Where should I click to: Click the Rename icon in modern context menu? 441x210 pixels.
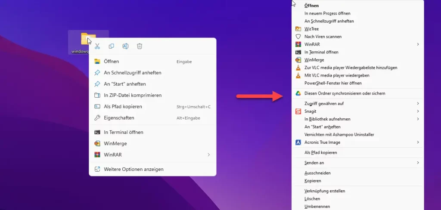click(x=125, y=46)
